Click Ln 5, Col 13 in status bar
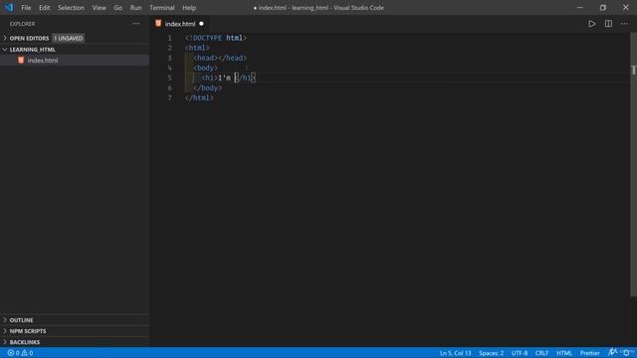The height and width of the screenshot is (358, 637). pyautogui.click(x=456, y=353)
